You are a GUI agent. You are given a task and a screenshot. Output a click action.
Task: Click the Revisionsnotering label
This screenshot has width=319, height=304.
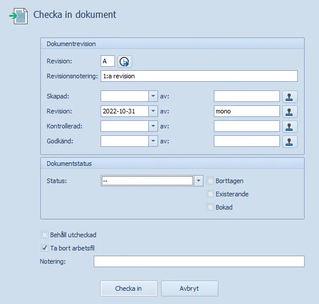(72, 76)
